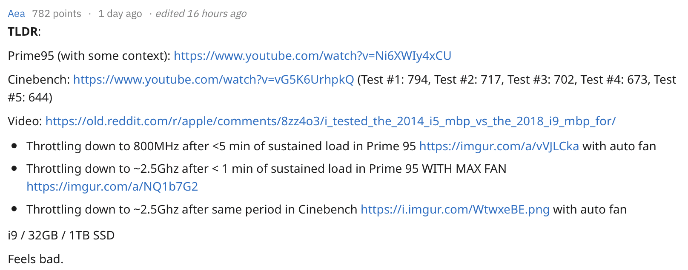Open the imgur vVJLCka album link
Screen dimensions: 688x270
(x=499, y=146)
